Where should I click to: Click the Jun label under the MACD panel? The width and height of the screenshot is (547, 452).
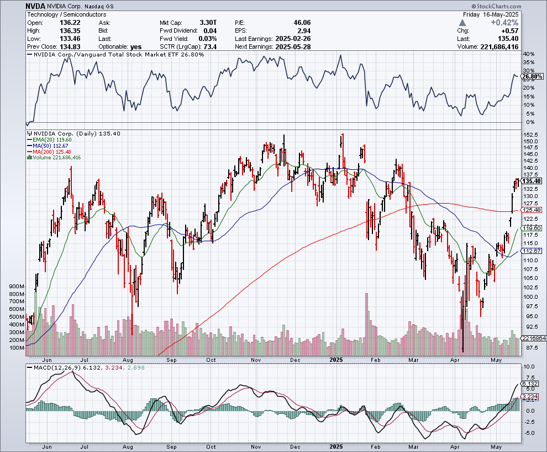[x=47, y=447]
